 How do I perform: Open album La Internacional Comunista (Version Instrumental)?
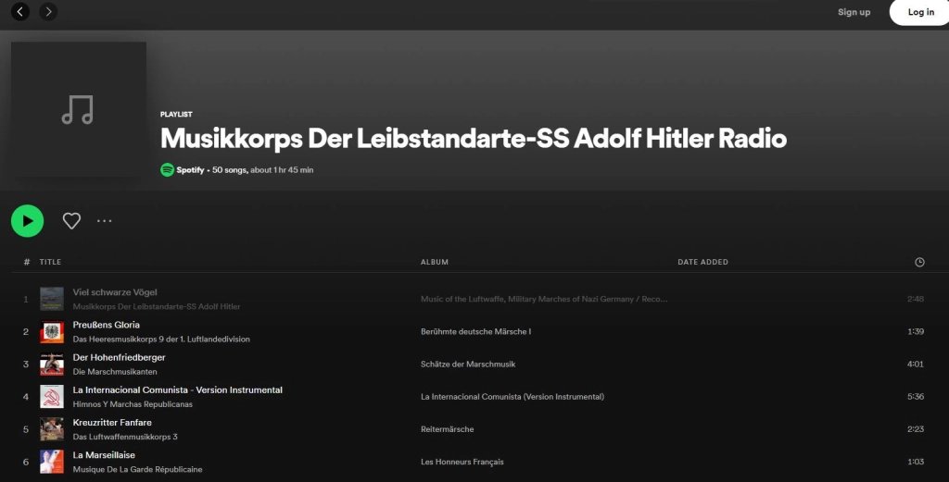pos(512,397)
